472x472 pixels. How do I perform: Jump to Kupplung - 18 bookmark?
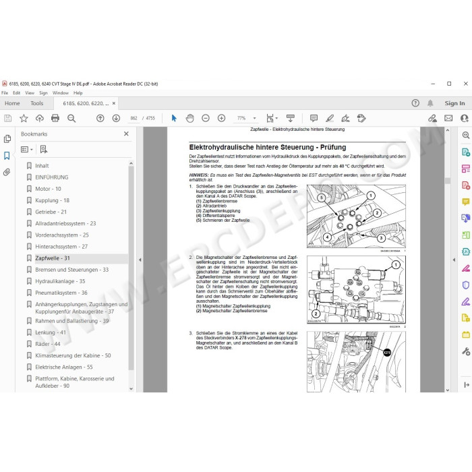(x=53, y=200)
